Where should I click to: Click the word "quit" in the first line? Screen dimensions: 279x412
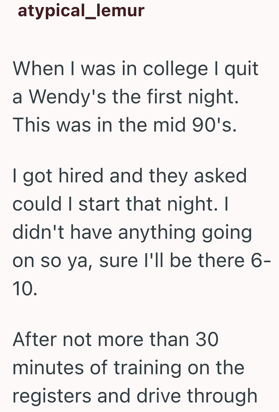click(x=242, y=69)
